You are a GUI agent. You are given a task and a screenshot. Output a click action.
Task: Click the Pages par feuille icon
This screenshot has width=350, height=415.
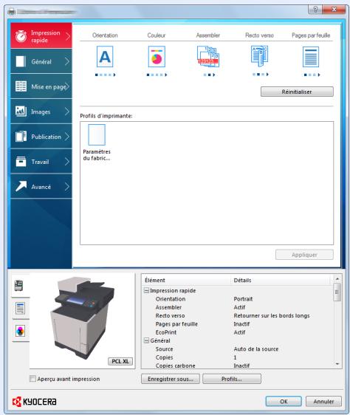(x=311, y=57)
